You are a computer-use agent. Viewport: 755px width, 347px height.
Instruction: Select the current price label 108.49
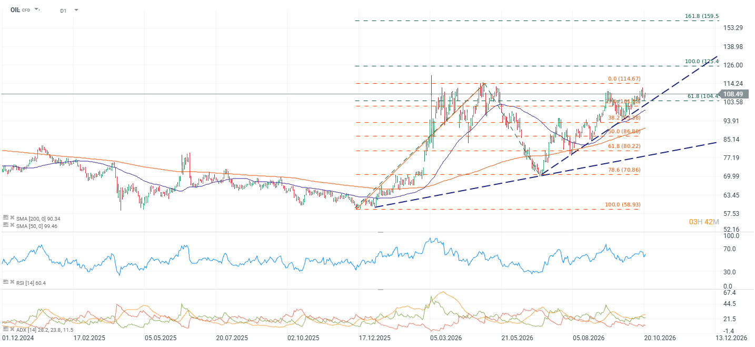pyautogui.click(x=733, y=94)
